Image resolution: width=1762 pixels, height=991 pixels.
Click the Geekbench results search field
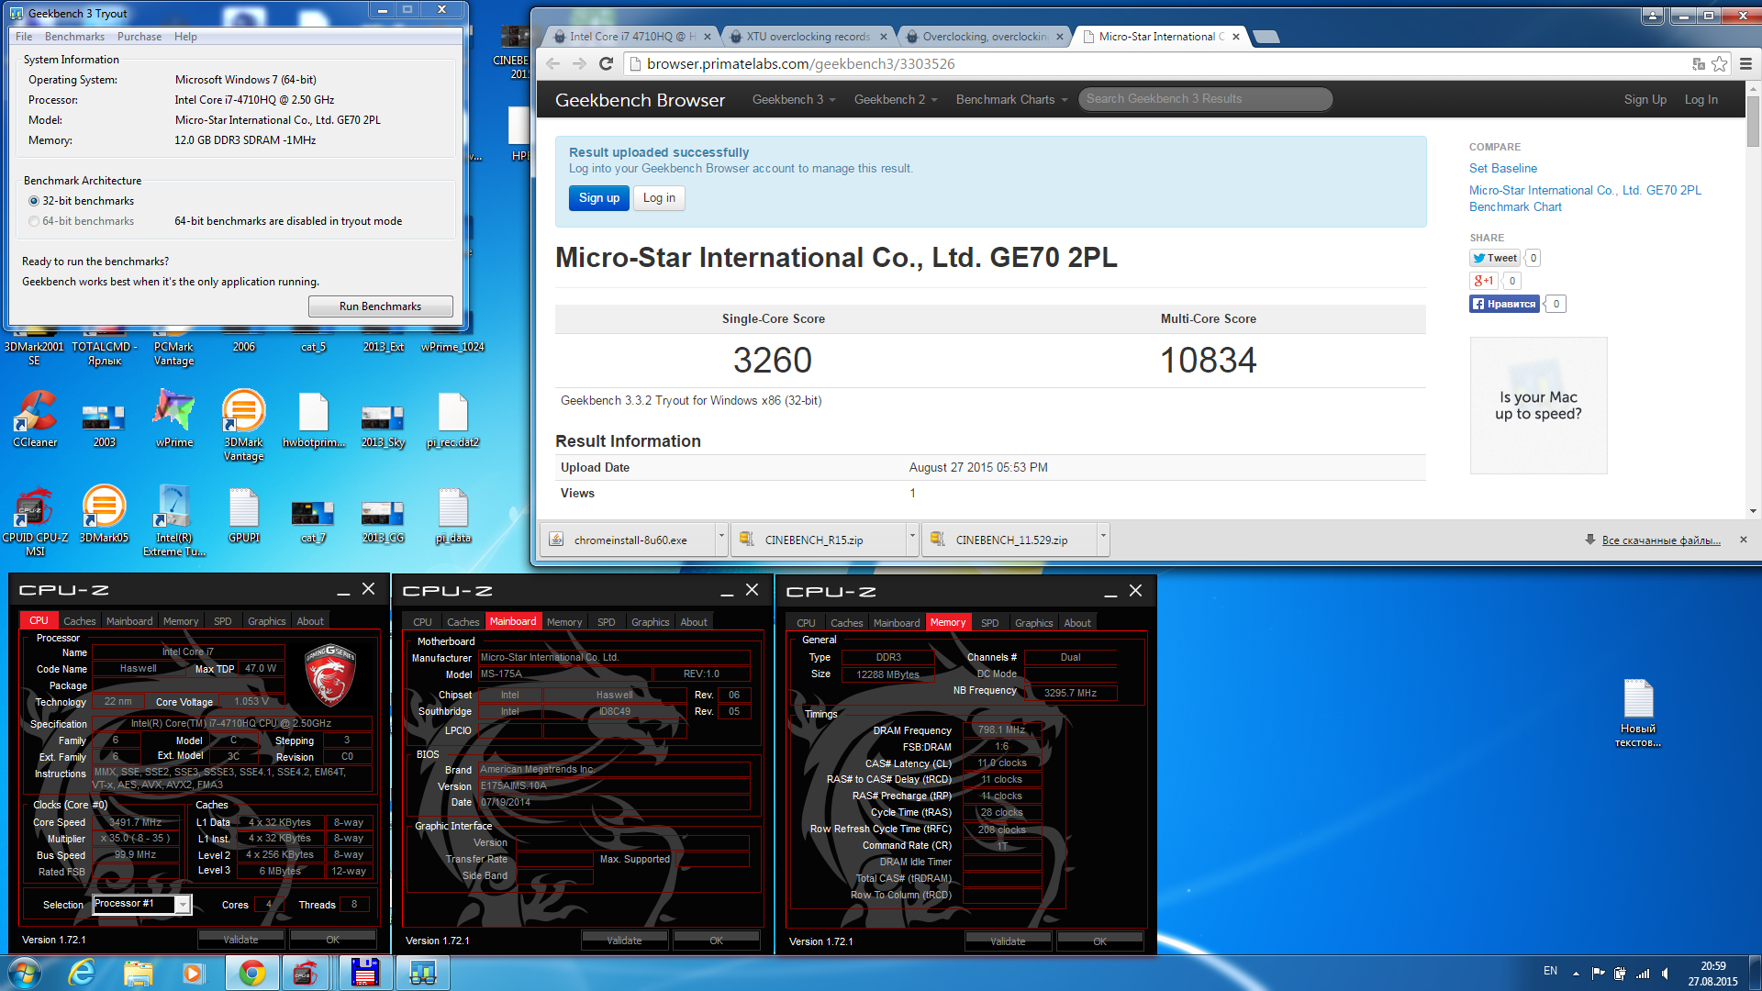pyautogui.click(x=1205, y=99)
